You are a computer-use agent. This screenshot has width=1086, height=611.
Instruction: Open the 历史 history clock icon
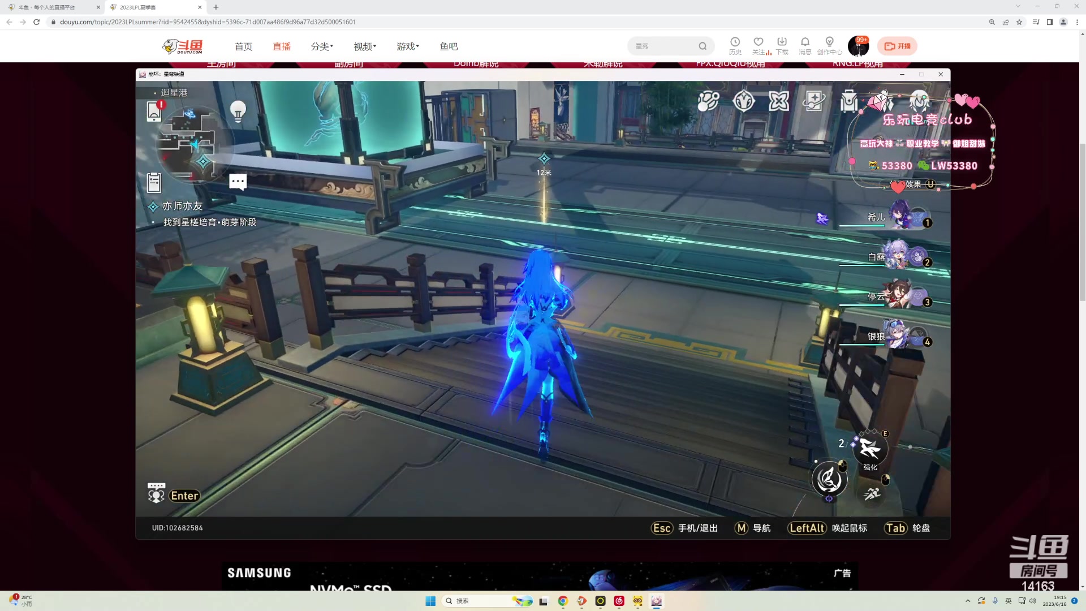coord(735,42)
